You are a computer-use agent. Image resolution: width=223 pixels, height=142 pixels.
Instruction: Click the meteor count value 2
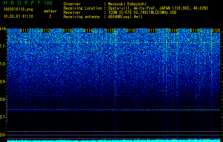coord(50,16)
